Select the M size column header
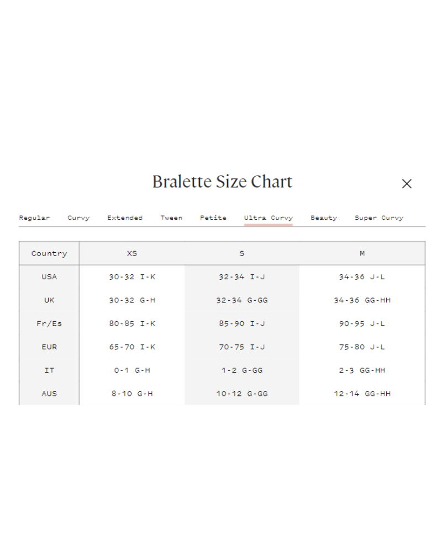This screenshot has height=552, width=442. (362, 253)
